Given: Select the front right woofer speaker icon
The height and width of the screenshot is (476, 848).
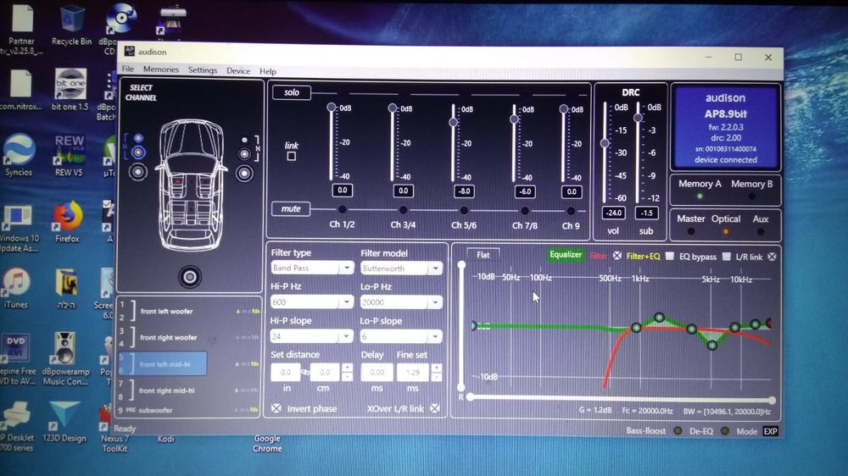Looking at the screenshot, I should coord(244,174).
